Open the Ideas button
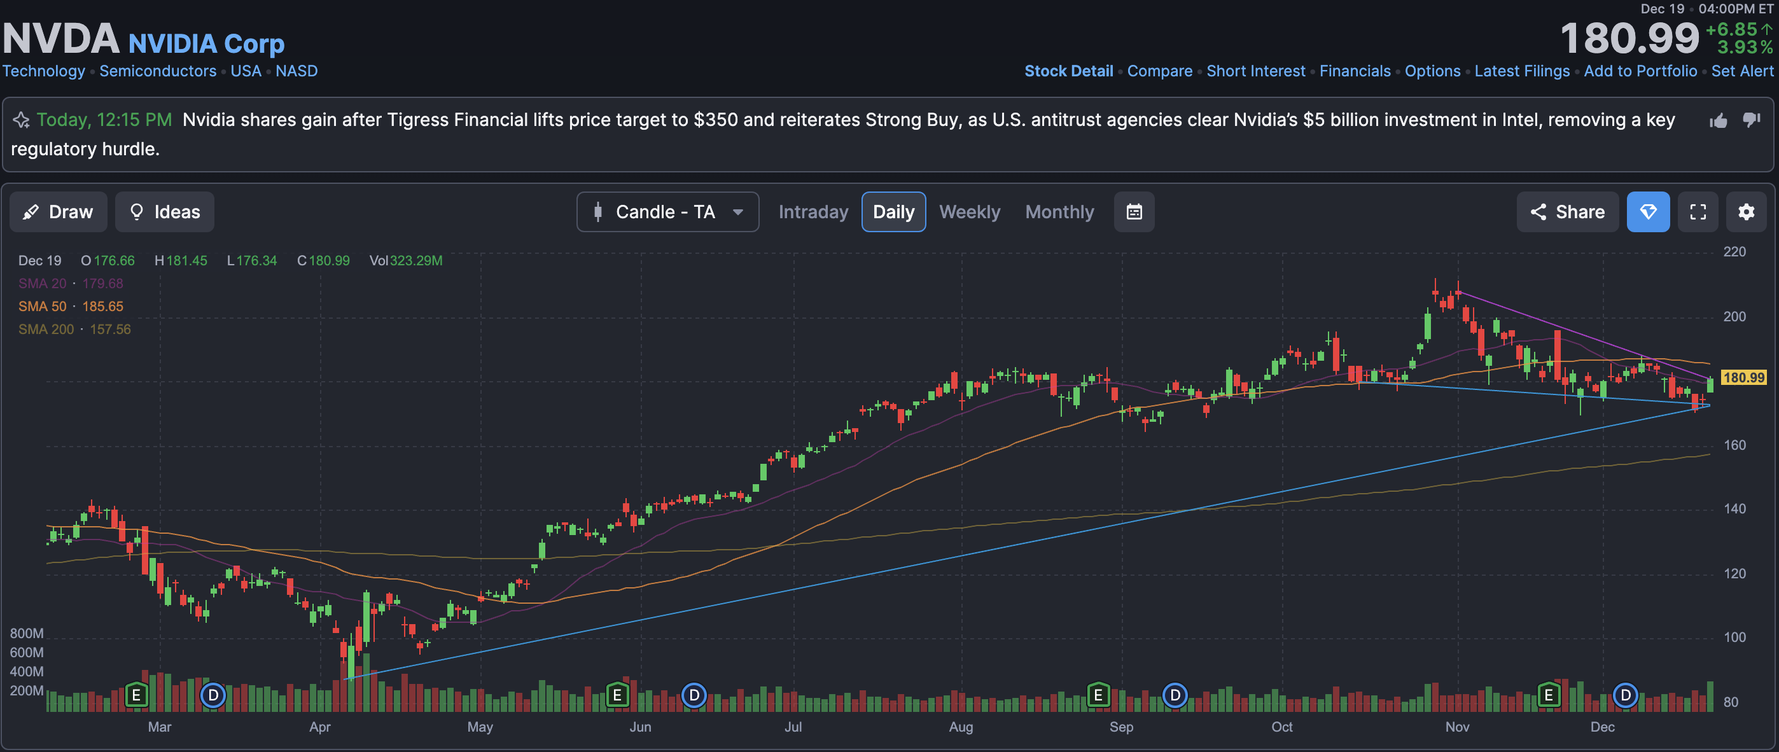 tap(164, 212)
